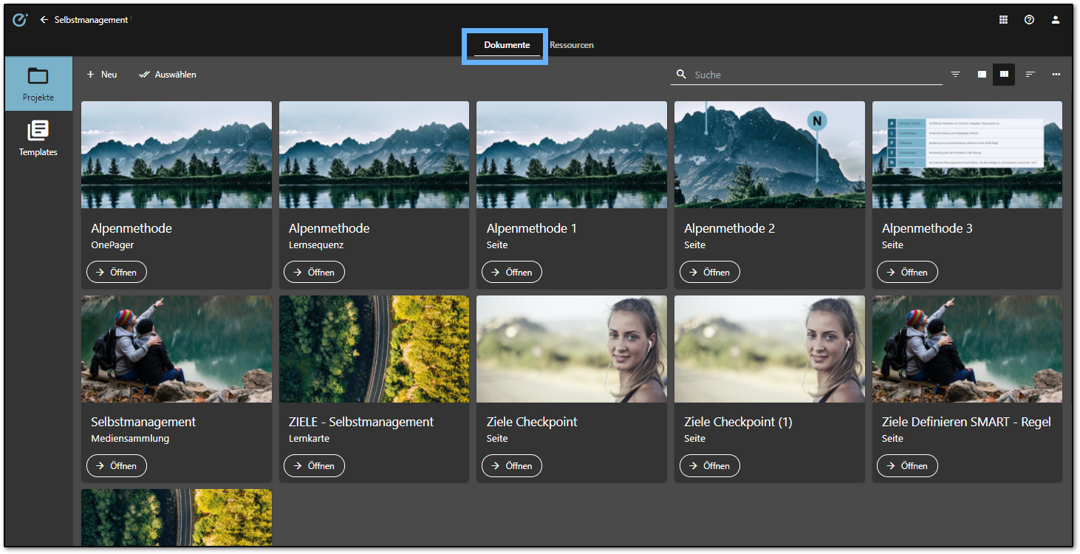Click the Alpenmethode 2 thumbnail image
The image size is (1080, 554).
[770, 155]
